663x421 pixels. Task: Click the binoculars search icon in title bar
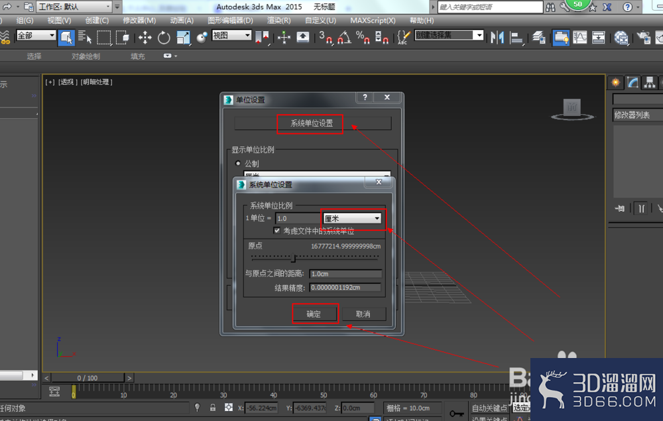tap(550, 7)
